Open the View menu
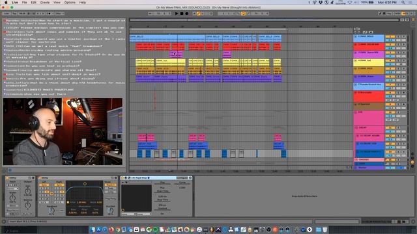Viewport: 417px width, 234px height. coord(57,3)
